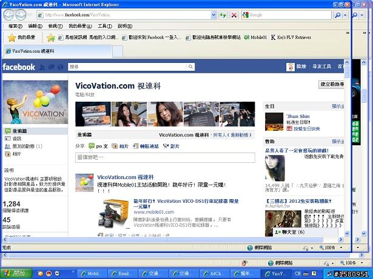Open the 尋友工具 header link
This screenshot has width=373, height=279.
321,67
